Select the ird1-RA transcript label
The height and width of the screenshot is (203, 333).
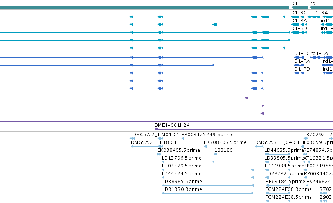(319, 13)
